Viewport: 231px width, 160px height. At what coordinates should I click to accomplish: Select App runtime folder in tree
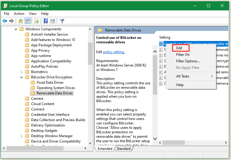pos(41,56)
